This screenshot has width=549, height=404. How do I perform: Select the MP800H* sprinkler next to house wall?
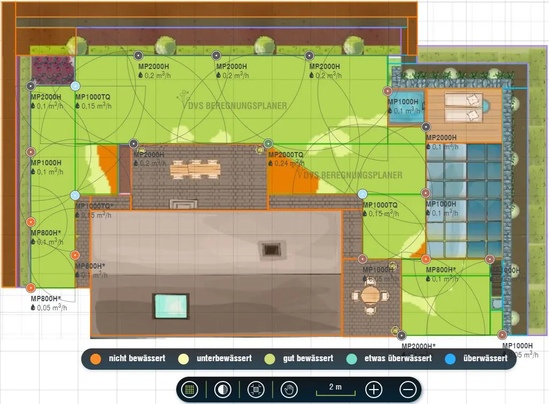coord(75,255)
